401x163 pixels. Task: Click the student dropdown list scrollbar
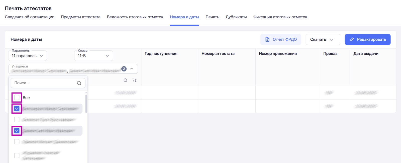pyautogui.click(x=86, y=104)
